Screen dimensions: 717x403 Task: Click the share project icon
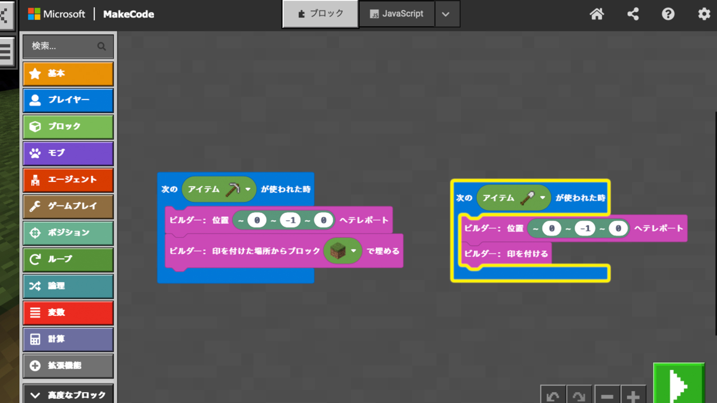point(633,14)
